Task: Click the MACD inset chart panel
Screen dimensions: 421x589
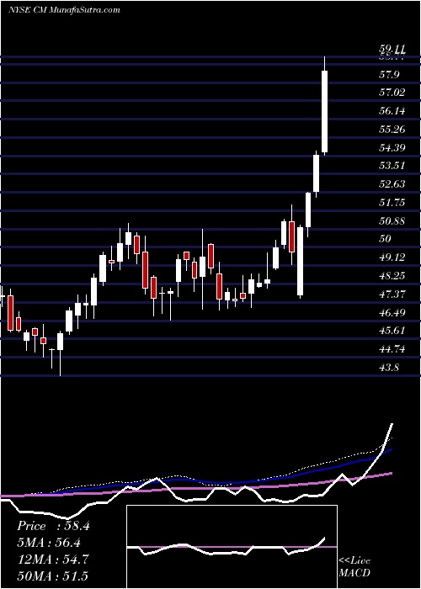Action: [232, 547]
